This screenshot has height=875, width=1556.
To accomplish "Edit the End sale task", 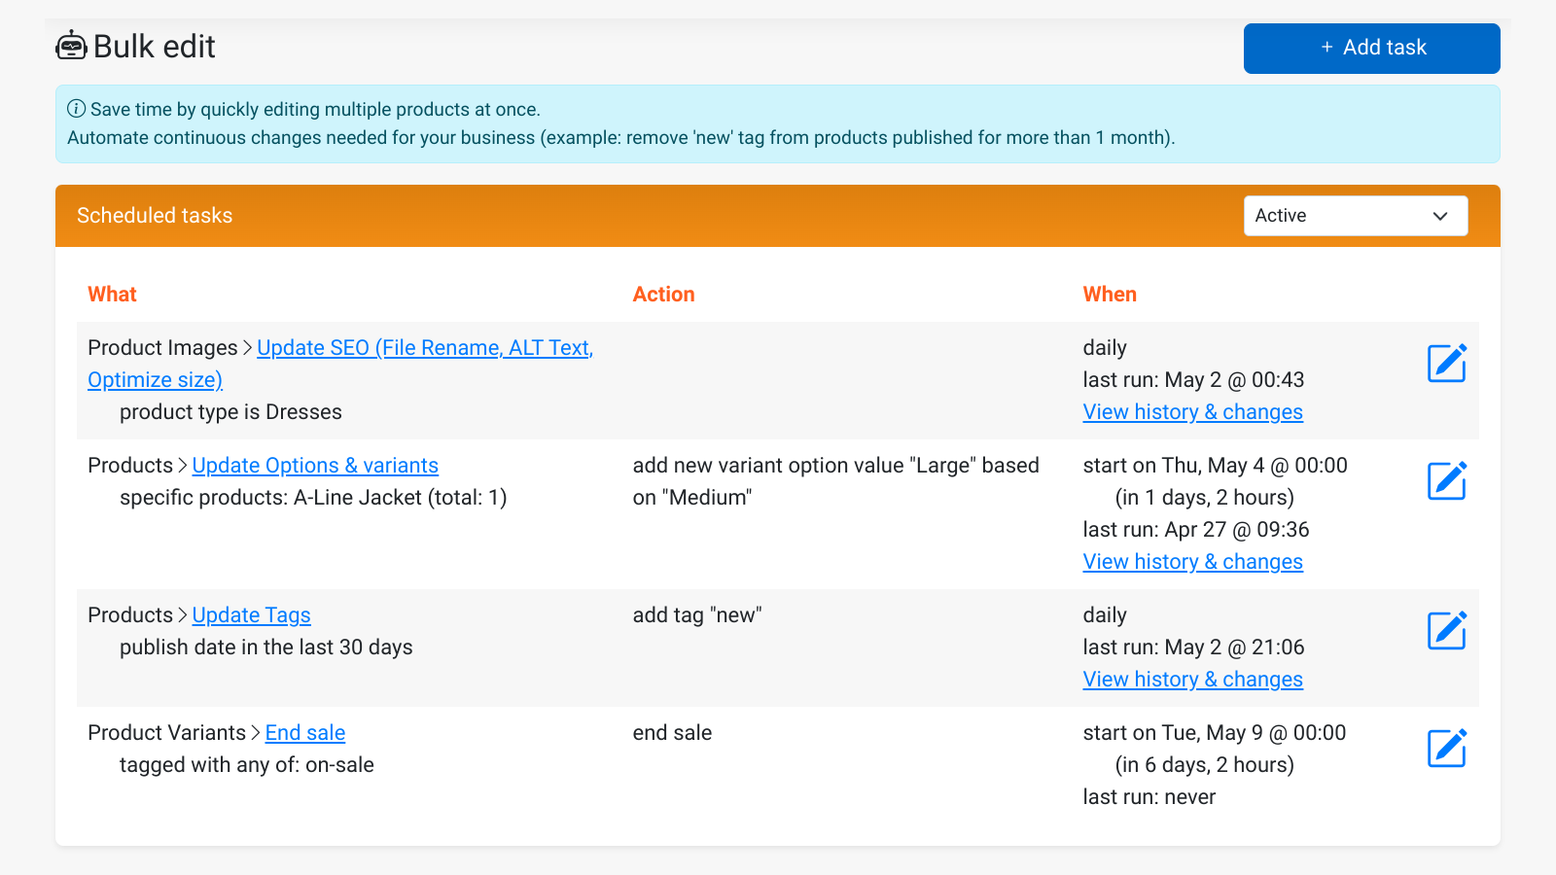I will pos(1446,749).
